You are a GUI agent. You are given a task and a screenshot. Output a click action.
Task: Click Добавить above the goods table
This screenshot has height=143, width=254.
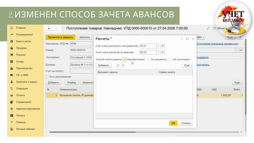tap(54, 83)
